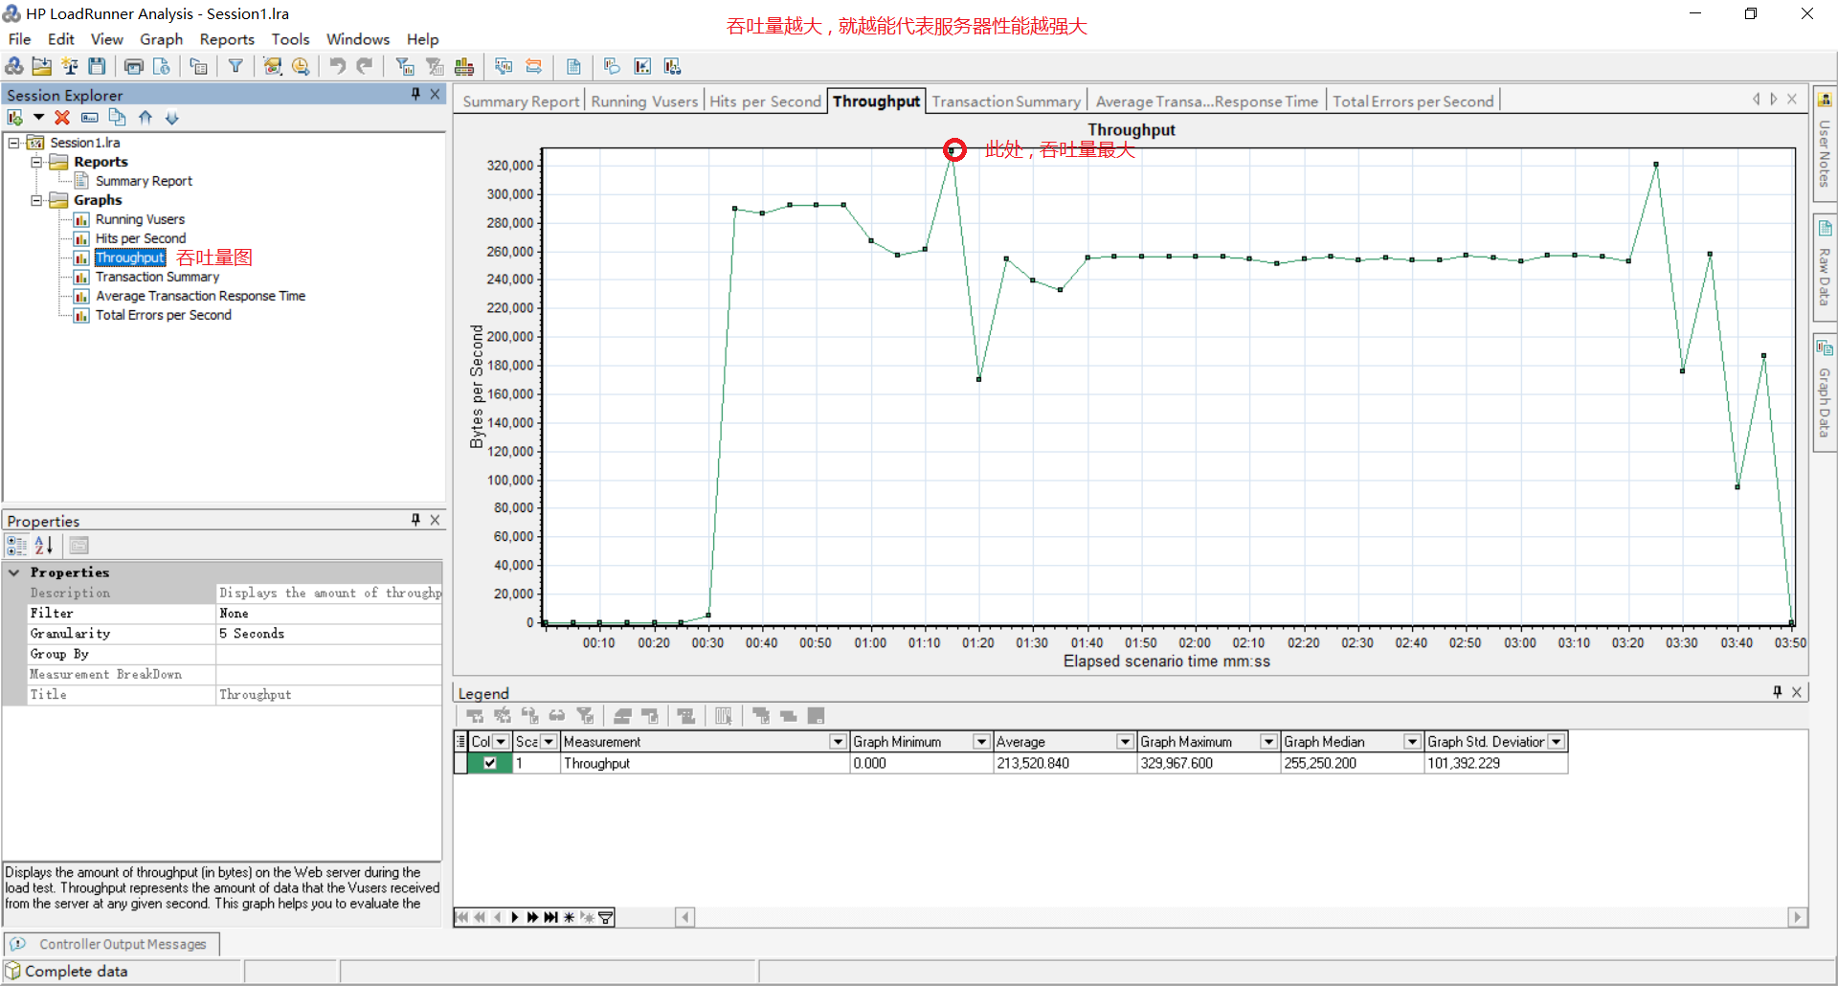Click the legend jump-to-last record button
The image size is (1838, 986).
(x=550, y=917)
